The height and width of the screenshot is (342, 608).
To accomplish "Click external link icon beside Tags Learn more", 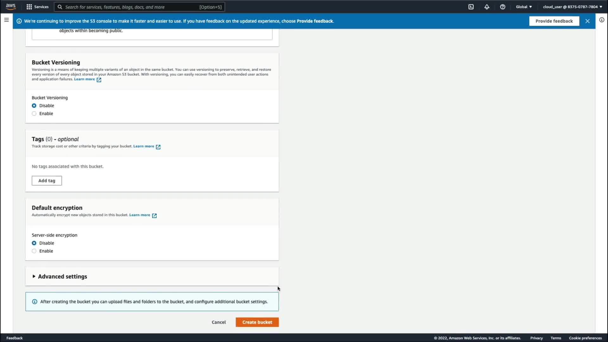I will [158, 147].
